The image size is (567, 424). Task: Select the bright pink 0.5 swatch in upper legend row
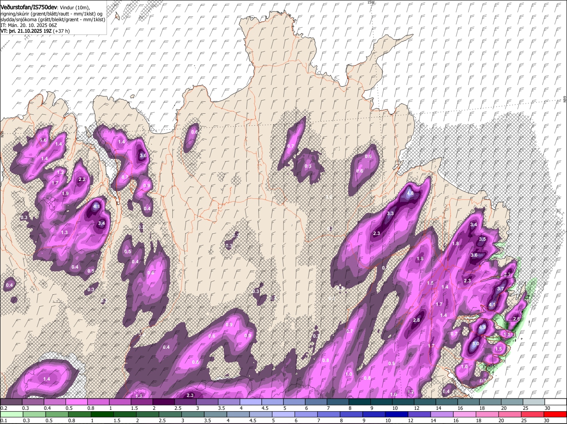click(x=76, y=401)
